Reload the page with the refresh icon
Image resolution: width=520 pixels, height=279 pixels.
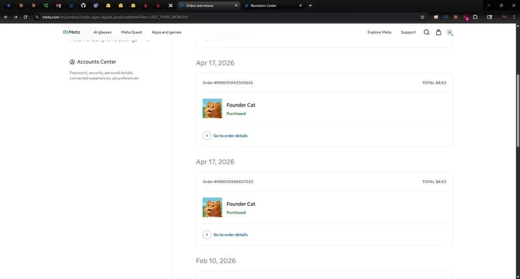[x=25, y=17]
